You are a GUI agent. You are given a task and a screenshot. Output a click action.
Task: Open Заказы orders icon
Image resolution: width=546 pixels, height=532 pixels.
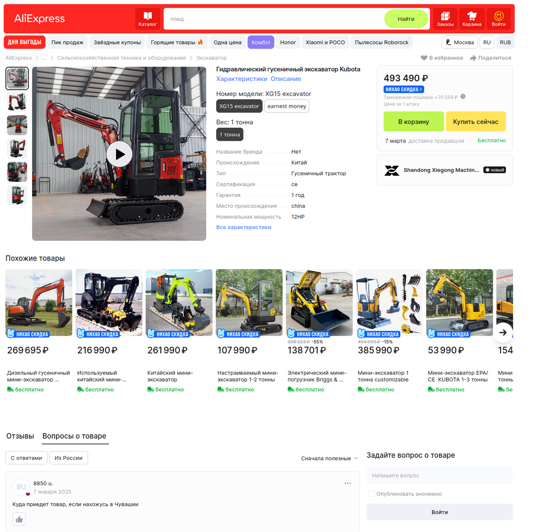click(445, 19)
